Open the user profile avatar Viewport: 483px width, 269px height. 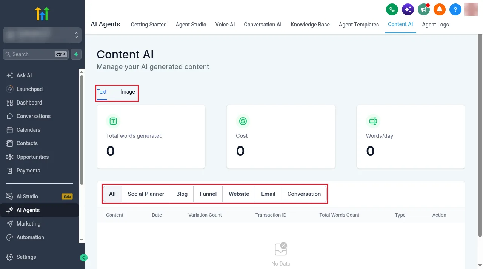[x=471, y=9]
